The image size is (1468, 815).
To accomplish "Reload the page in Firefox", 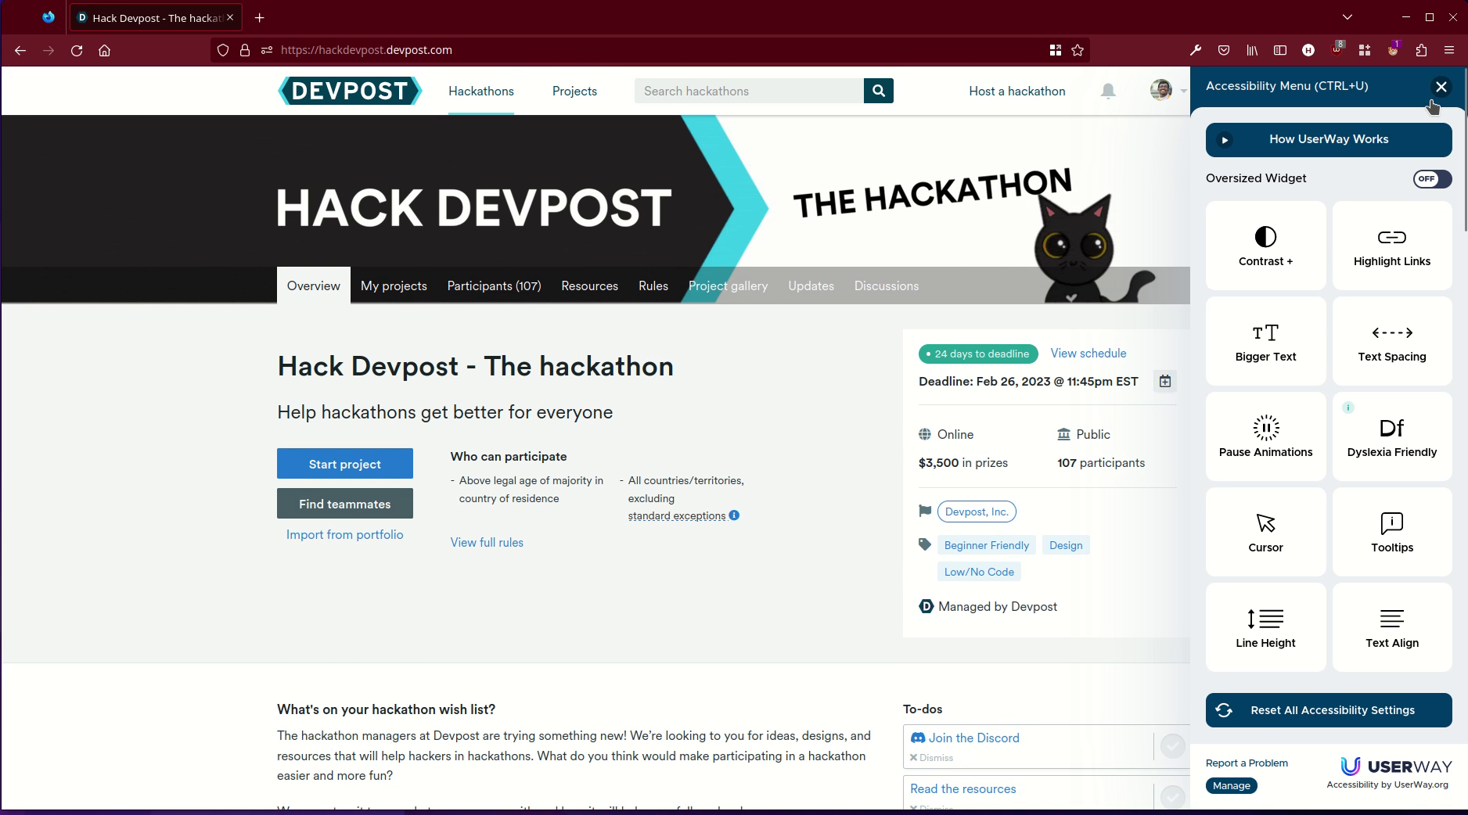I will pyautogui.click(x=77, y=50).
